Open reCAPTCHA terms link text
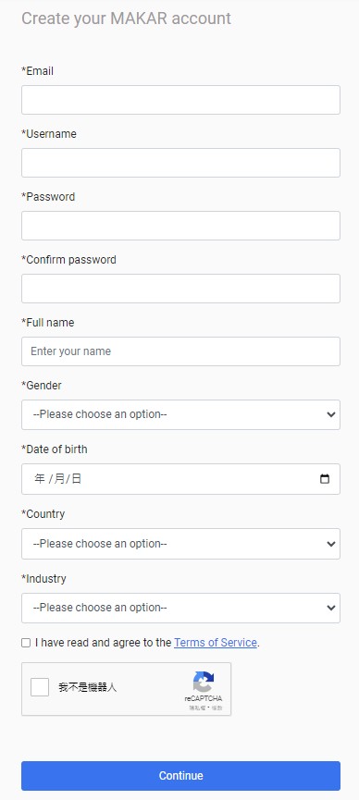Image resolution: width=359 pixels, height=800 pixels. click(x=217, y=708)
